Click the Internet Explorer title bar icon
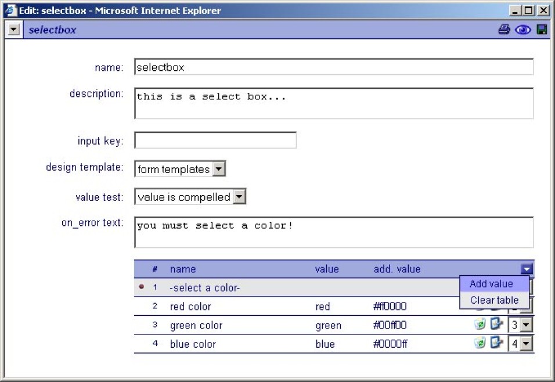Viewport: 555px width, 382px height. (10, 10)
